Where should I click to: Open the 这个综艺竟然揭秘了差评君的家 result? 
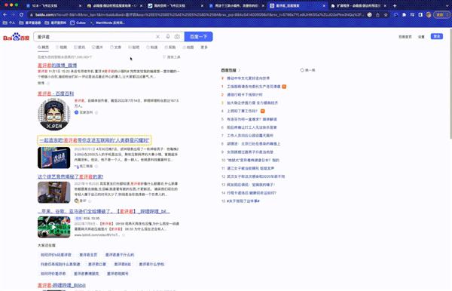pos(70,176)
